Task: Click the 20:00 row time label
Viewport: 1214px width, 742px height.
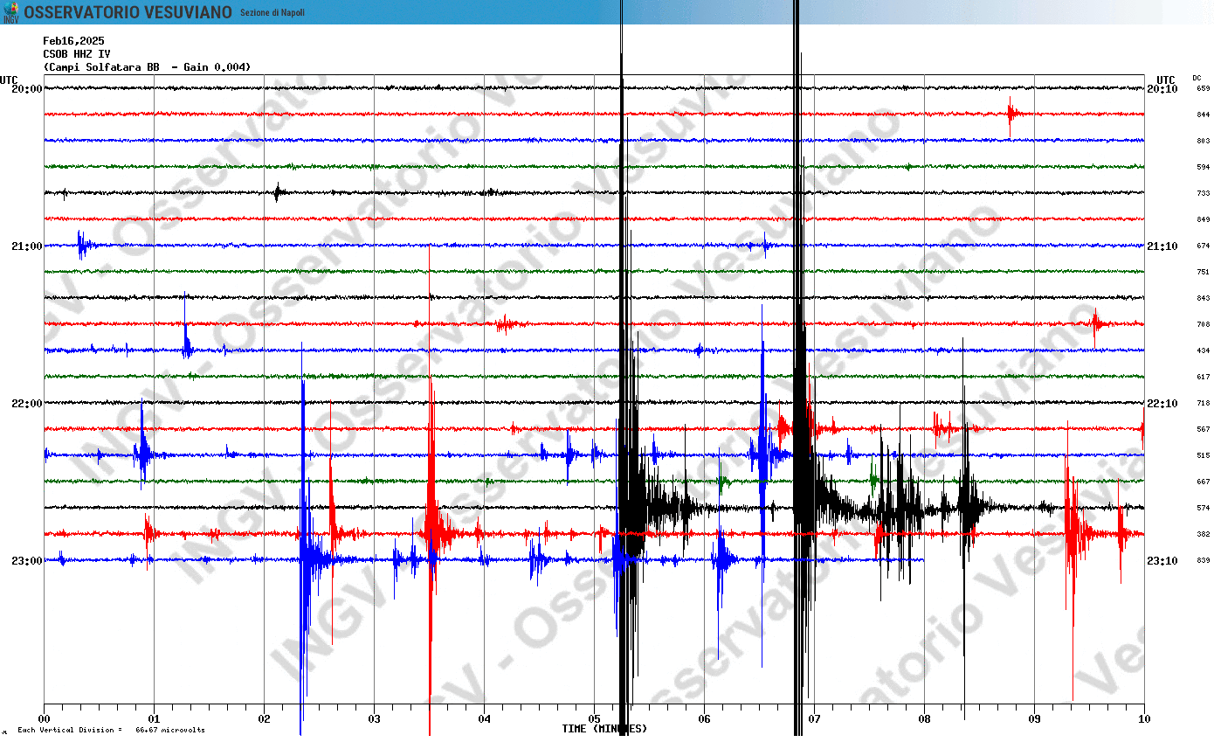Action: pos(27,88)
